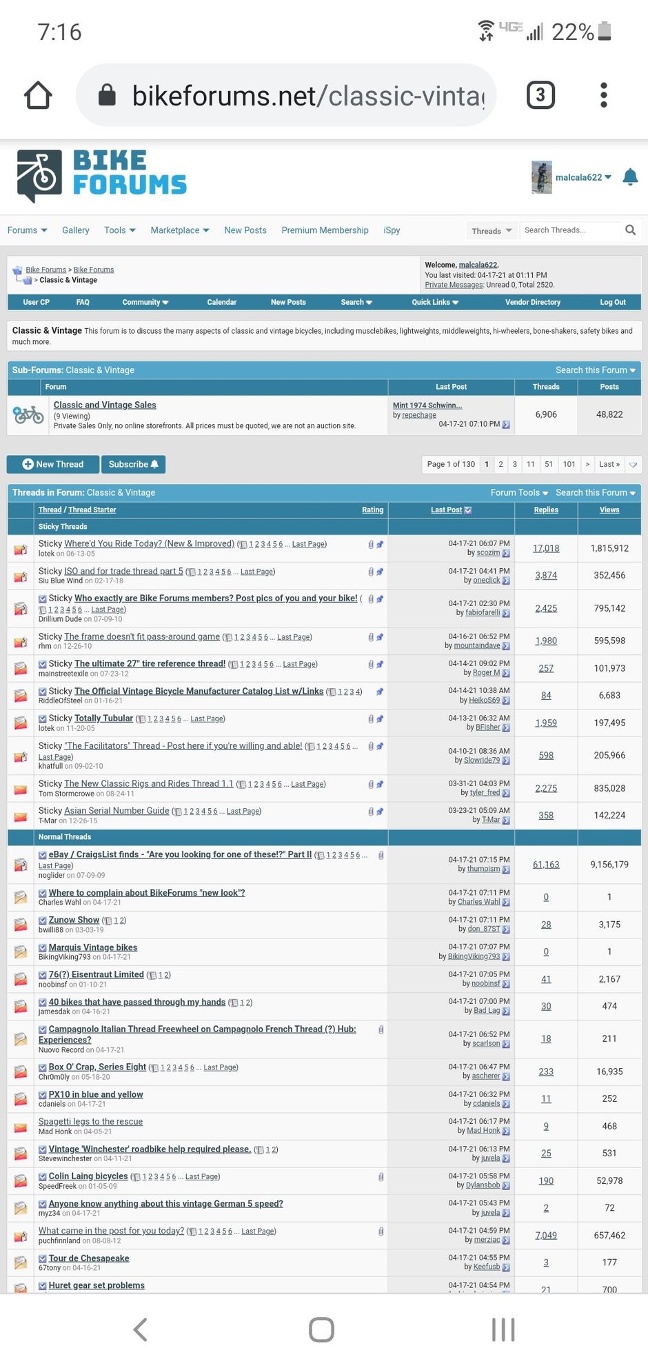Go to last post by scozim
The height and width of the screenshot is (1368, 648).
(x=506, y=553)
